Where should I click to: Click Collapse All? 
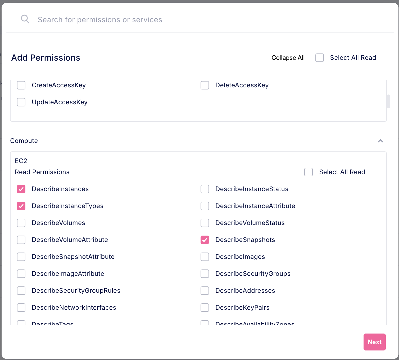[288, 58]
